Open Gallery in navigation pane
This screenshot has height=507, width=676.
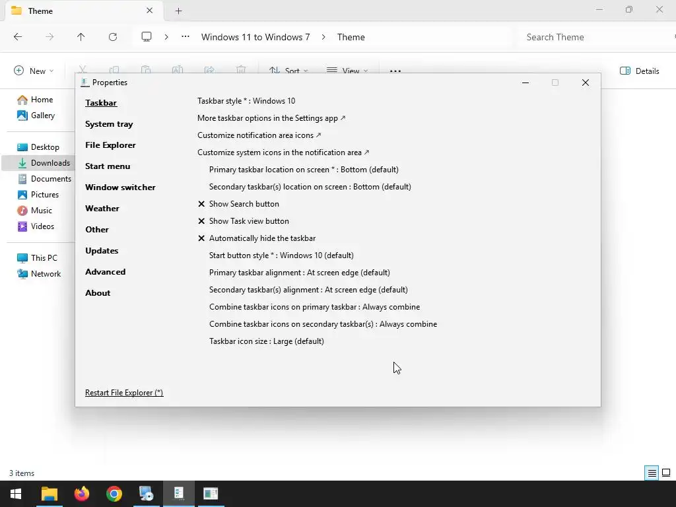tap(36, 116)
